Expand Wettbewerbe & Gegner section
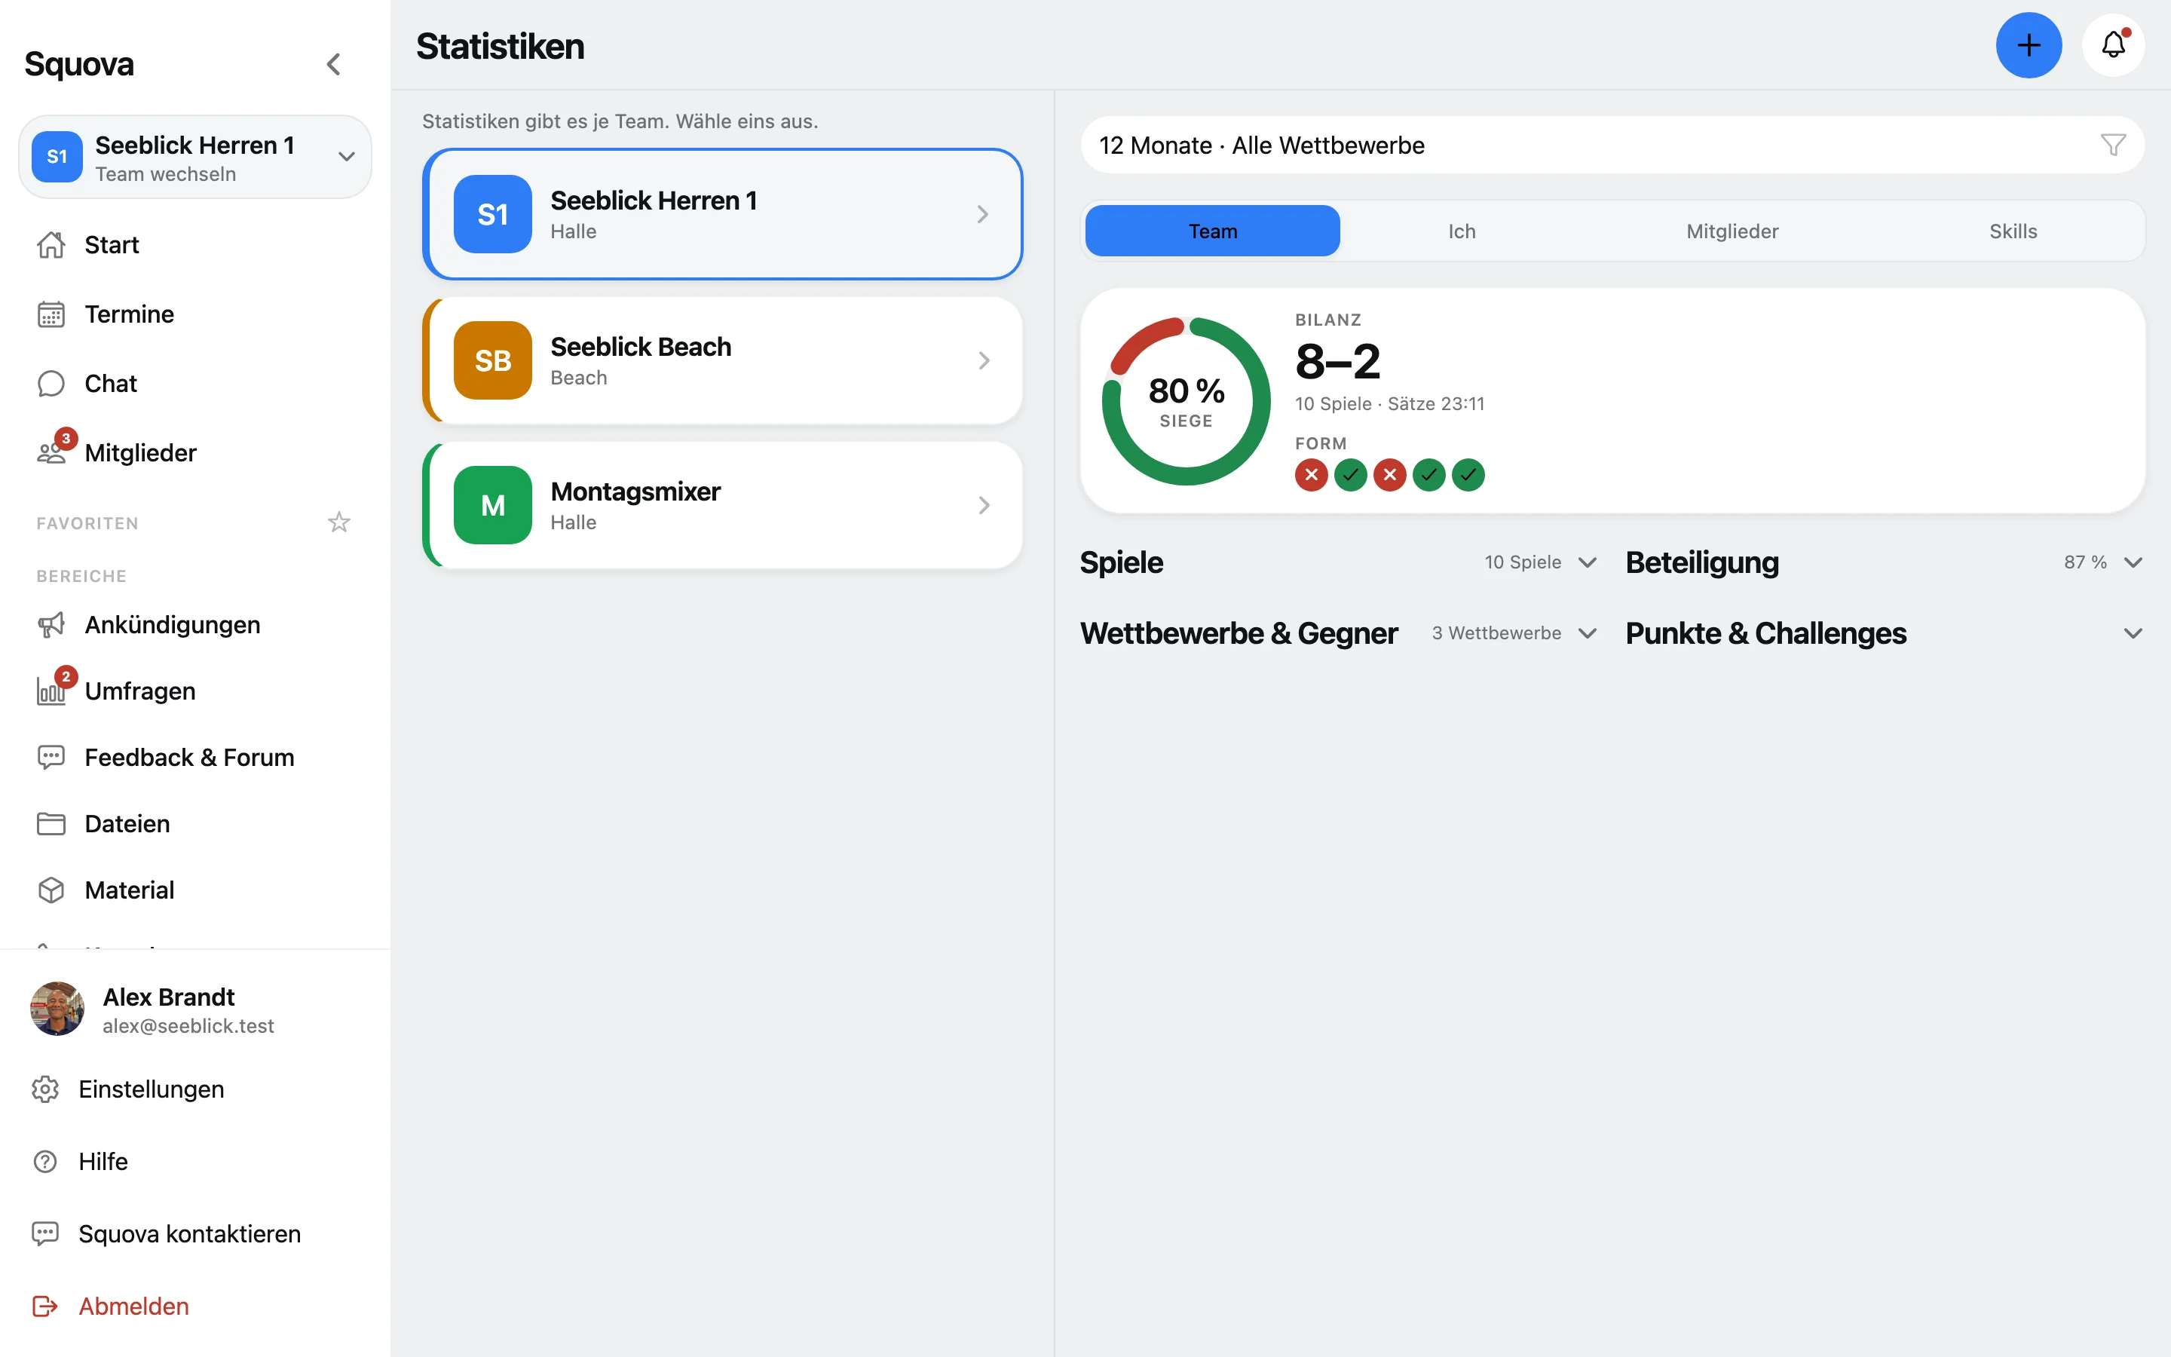The width and height of the screenshot is (2171, 1357). (x=1339, y=633)
